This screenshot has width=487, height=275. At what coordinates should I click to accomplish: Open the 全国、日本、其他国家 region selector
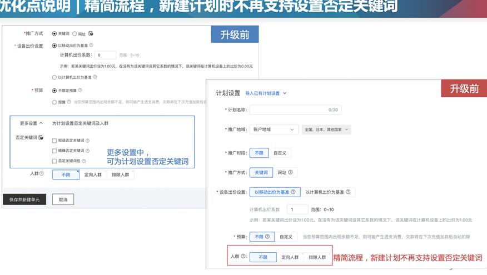(x=326, y=129)
